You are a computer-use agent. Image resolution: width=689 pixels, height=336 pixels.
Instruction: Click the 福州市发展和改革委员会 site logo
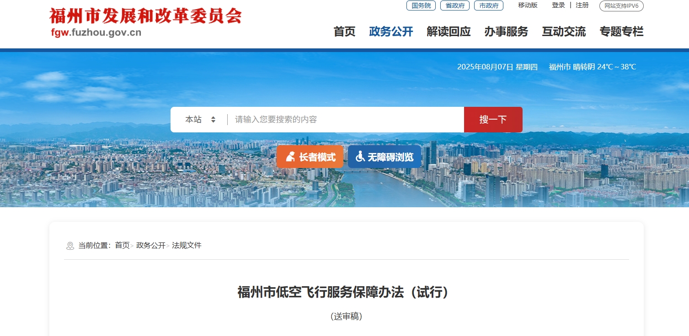coord(145,21)
